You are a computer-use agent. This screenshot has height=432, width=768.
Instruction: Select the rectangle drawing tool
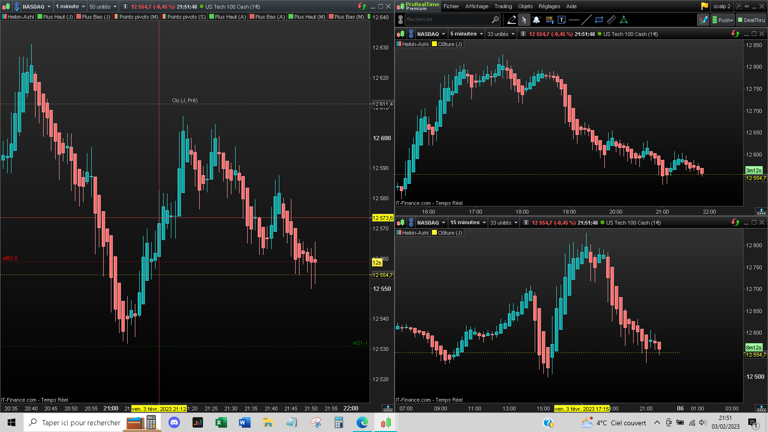[599, 20]
